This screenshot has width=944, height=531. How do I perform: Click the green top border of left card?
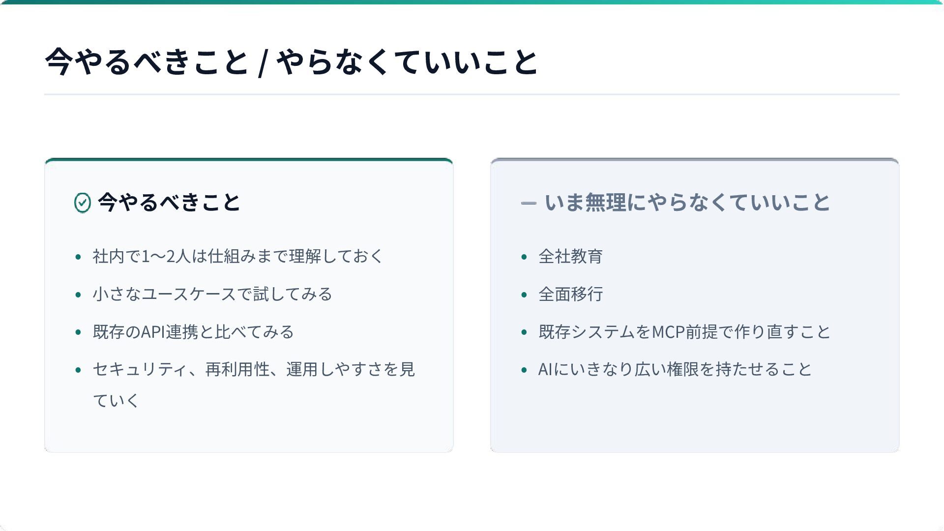[248, 159]
